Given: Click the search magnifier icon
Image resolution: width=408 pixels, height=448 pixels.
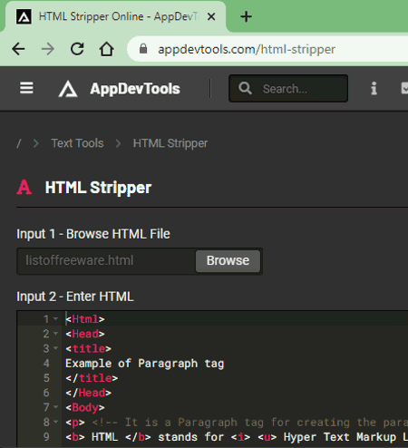Looking at the screenshot, I should click(245, 89).
